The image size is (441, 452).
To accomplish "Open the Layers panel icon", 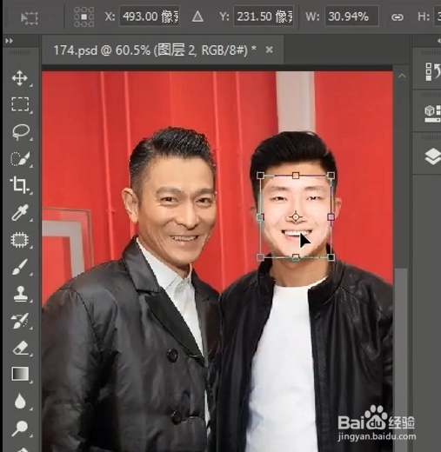I will [x=433, y=156].
